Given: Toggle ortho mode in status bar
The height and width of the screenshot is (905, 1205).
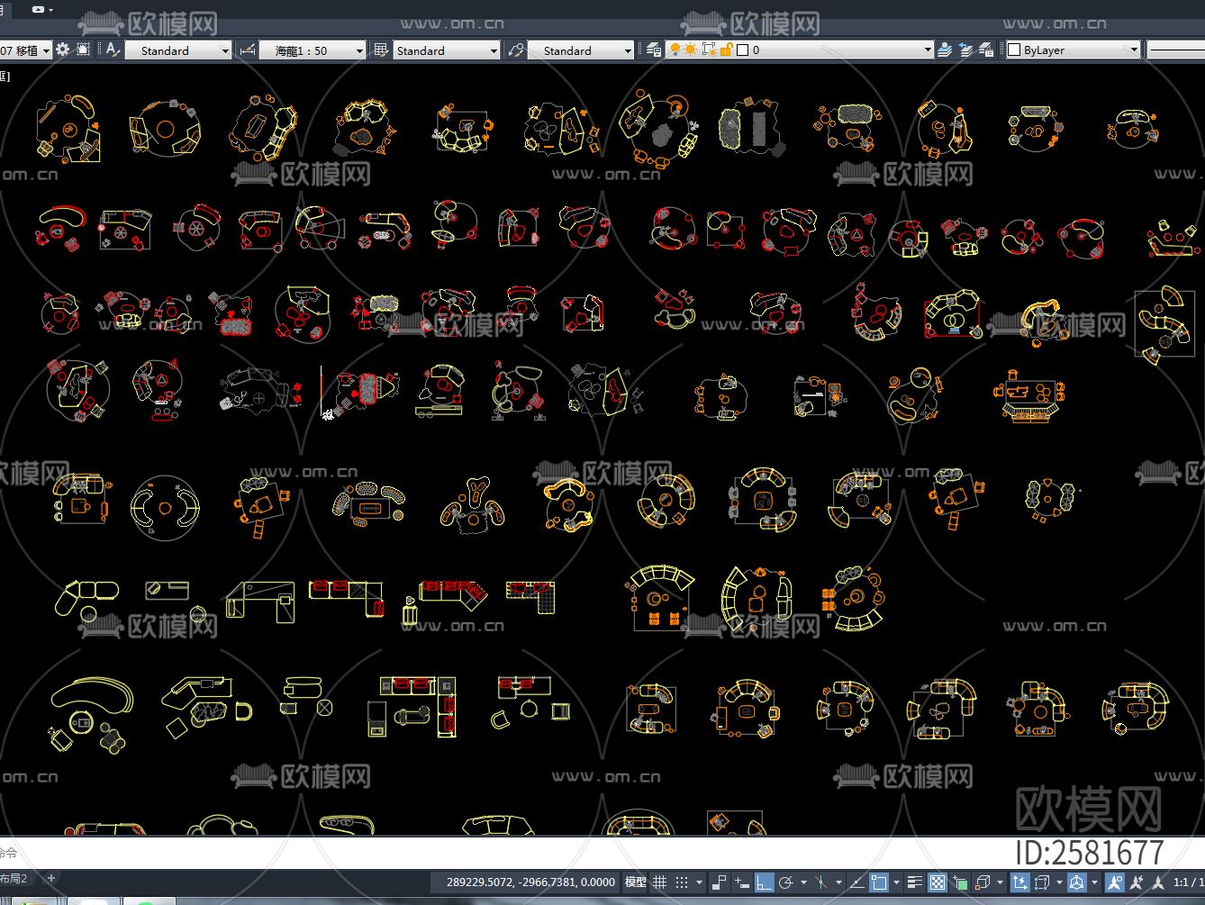Looking at the screenshot, I should click(764, 882).
